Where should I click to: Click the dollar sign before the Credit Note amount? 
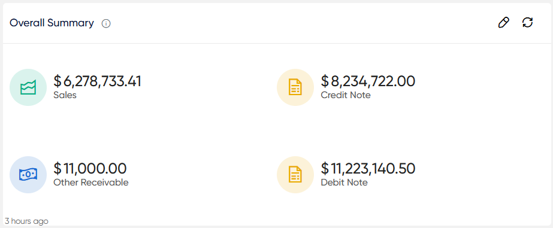tap(325, 81)
